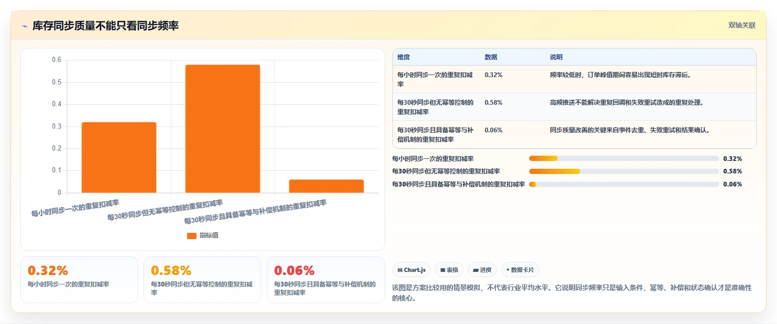777x324 pixels.
Task: Select the 表格 chip
Action: pos(449,270)
